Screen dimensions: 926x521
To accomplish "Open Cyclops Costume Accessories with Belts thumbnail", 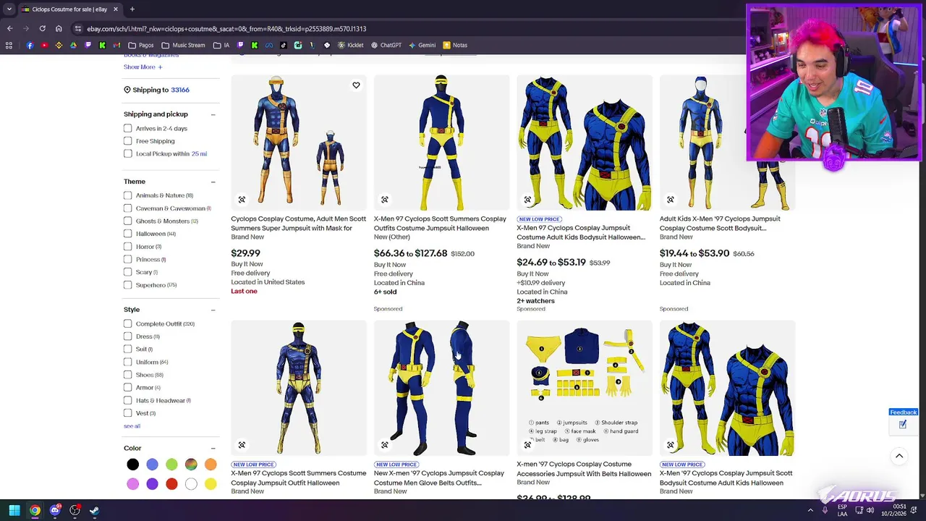I will [585, 388].
